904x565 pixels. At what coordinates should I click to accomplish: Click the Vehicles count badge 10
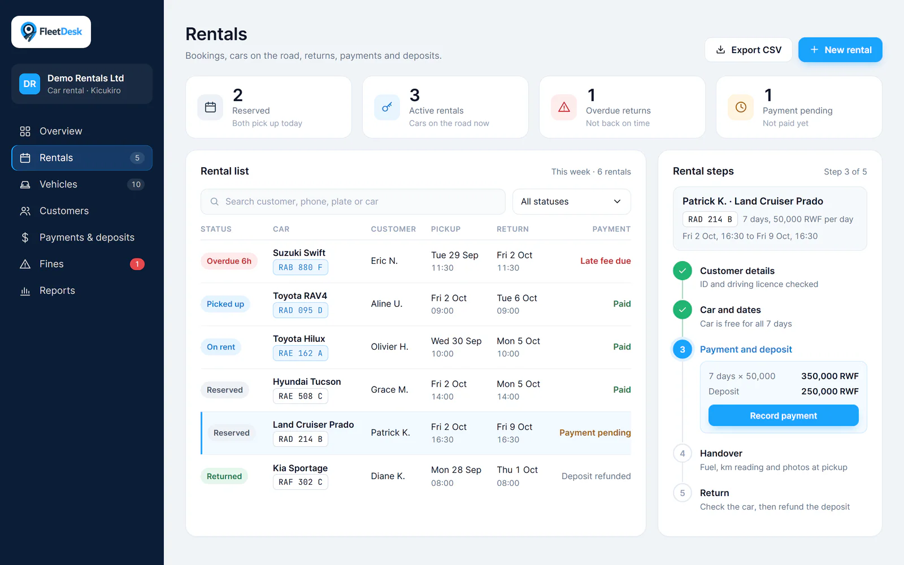pyautogui.click(x=136, y=184)
